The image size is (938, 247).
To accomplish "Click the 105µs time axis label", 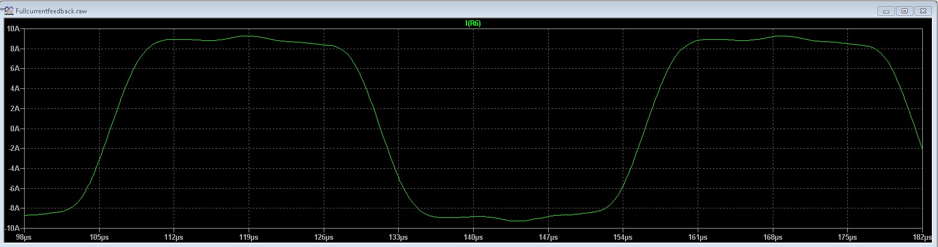I will [99, 237].
